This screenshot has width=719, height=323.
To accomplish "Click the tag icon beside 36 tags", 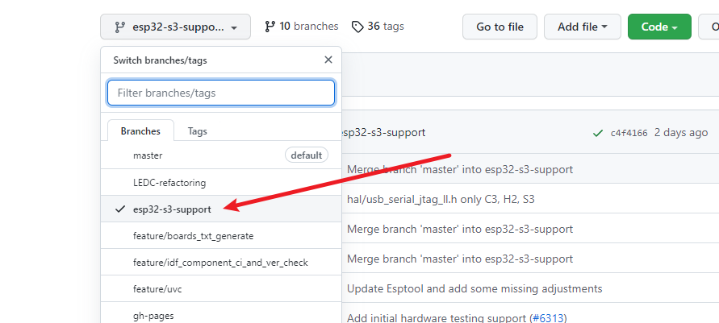I will [357, 27].
